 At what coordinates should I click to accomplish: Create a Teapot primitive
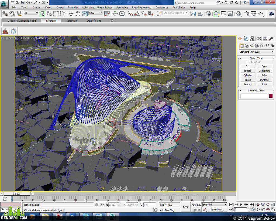coord(247,84)
